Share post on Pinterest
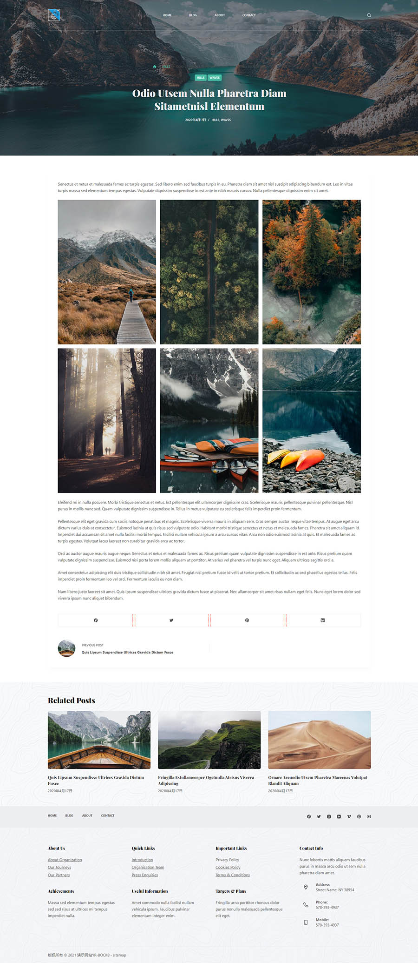This screenshot has width=418, height=963. tap(247, 620)
